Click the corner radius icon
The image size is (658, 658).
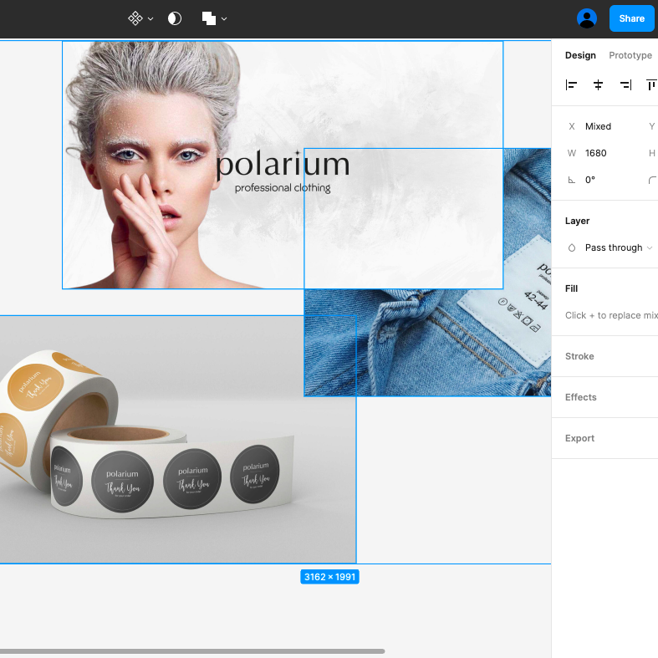[x=652, y=180]
